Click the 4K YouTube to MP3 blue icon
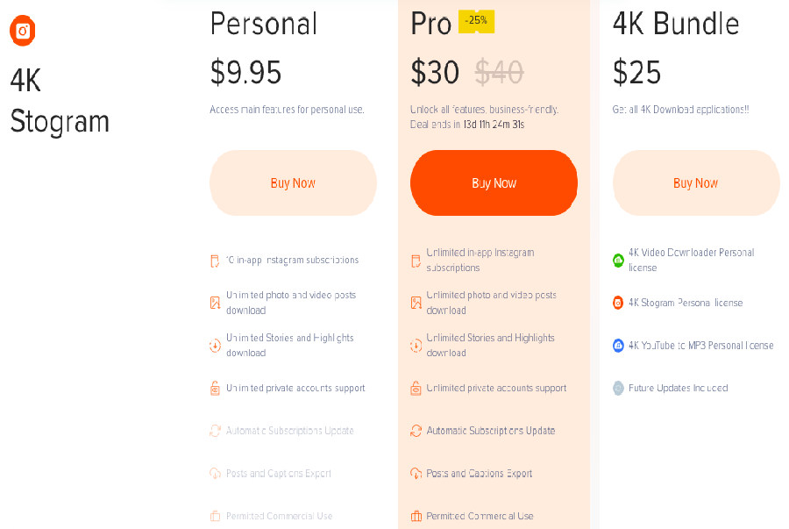Screen dimensions: 789x529 pos(618,346)
